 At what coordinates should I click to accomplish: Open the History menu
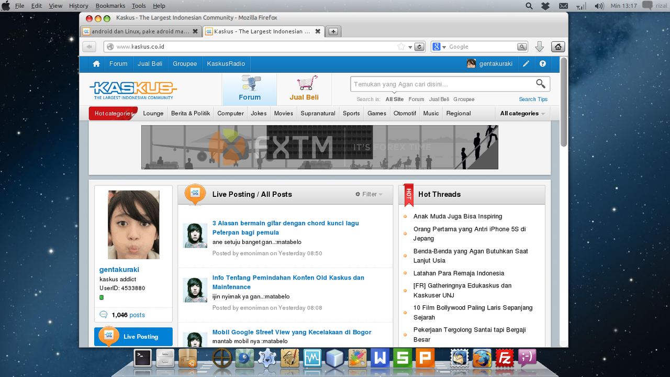coord(79,6)
